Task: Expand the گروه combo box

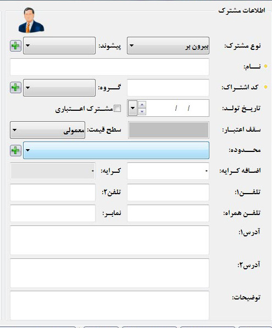Action: point(59,88)
